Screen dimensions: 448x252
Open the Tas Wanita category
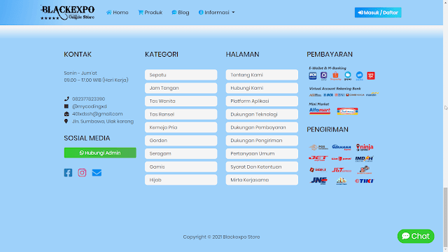(181, 101)
